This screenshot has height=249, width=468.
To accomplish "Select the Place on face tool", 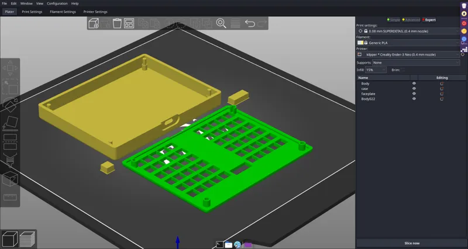I will pos(10,123).
